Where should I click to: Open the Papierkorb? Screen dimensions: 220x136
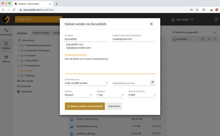(25, 91)
